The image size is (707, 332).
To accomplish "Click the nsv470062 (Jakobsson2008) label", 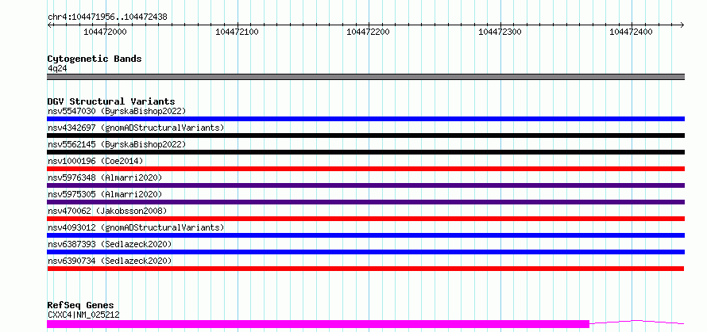I will 107,211.
